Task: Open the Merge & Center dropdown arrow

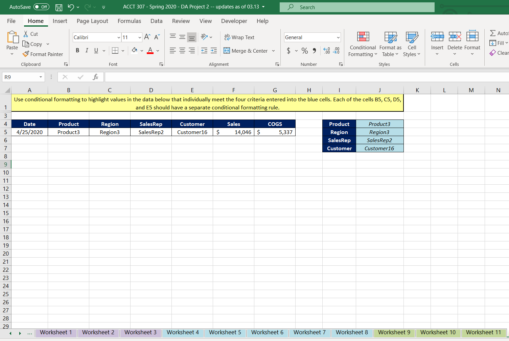Action: tap(273, 51)
